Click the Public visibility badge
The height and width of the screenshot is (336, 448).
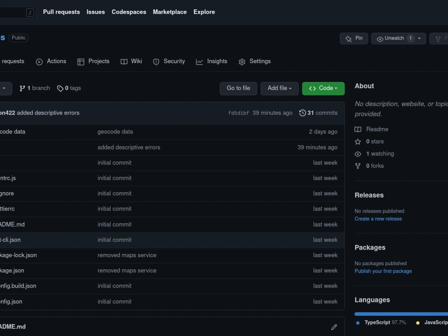pos(18,38)
